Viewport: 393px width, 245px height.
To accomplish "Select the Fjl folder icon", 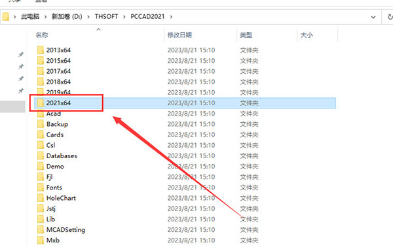I will tap(41, 177).
